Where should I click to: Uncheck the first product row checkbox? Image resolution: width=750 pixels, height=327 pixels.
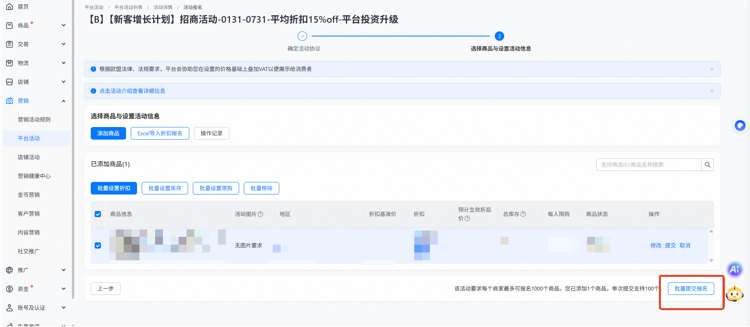98,245
